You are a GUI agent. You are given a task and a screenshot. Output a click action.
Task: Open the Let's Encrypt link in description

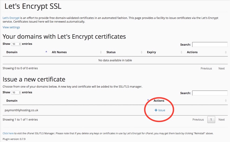[x=11, y=18]
